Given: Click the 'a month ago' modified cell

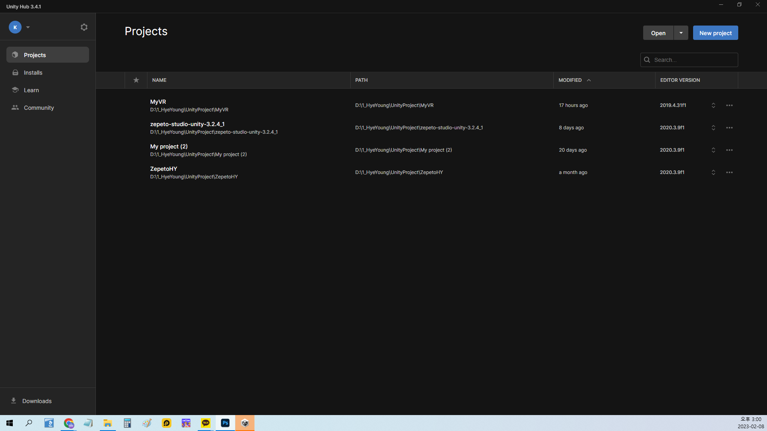Looking at the screenshot, I should (x=573, y=172).
